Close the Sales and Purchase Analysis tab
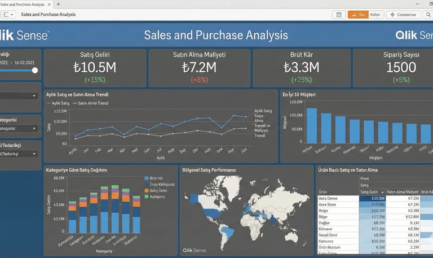The image size is (433, 258). [49, 5]
